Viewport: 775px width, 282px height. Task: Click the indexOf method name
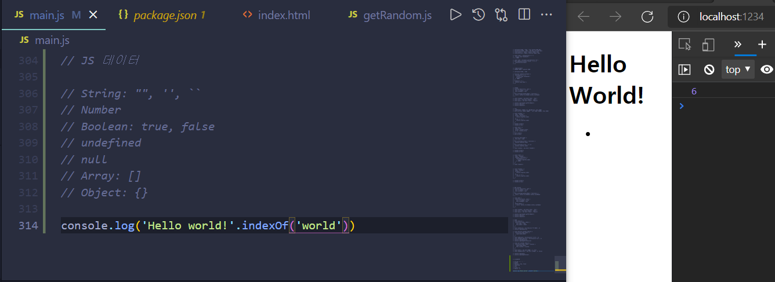click(265, 225)
